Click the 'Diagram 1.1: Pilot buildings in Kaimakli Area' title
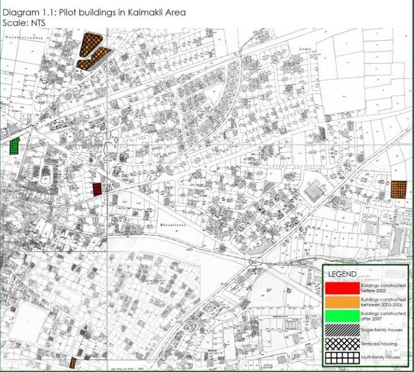This screenshot has height=372, width=414. pos(94,12)
